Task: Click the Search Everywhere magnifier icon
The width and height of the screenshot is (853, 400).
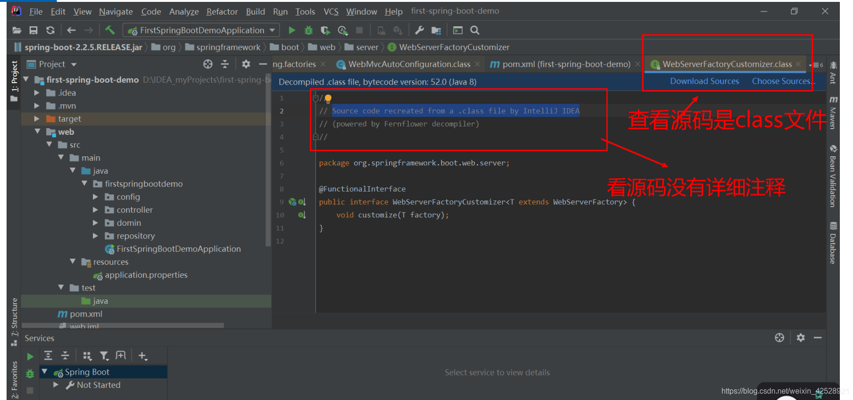Action: (475, 31)
